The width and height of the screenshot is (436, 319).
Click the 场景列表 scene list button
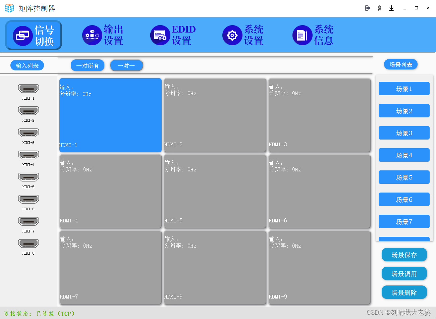click(401, 64)
